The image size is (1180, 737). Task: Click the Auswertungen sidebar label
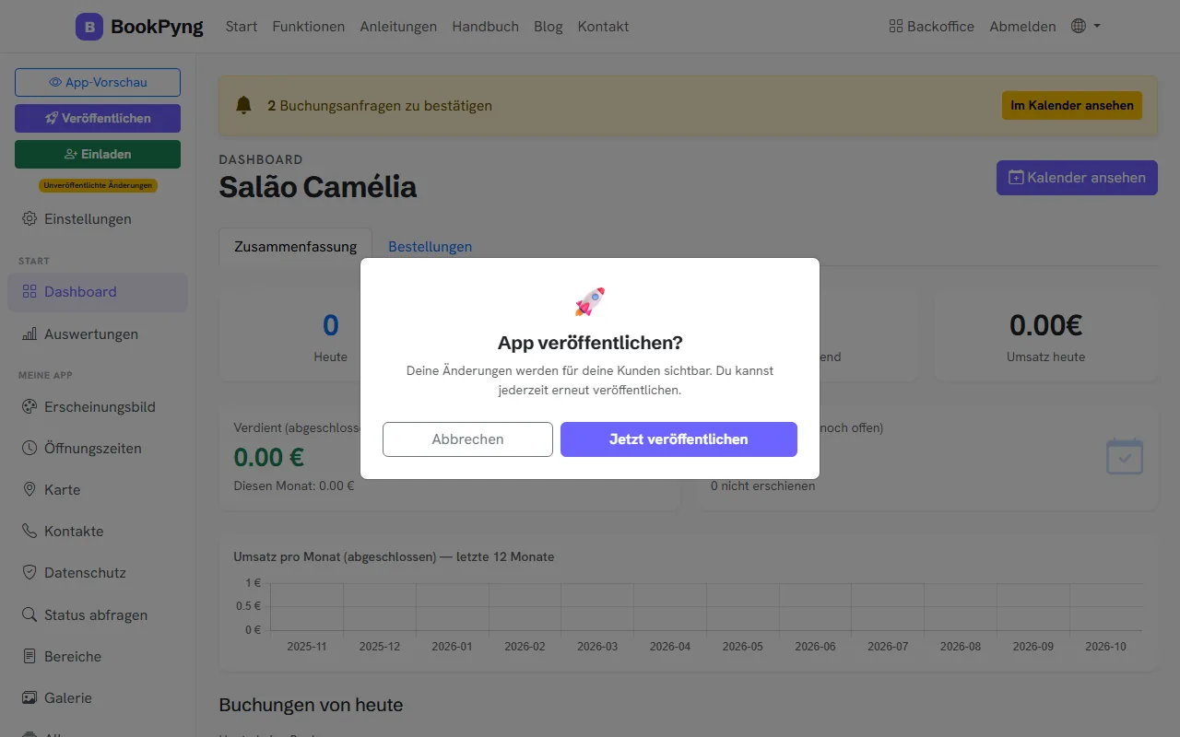[91, 334]
